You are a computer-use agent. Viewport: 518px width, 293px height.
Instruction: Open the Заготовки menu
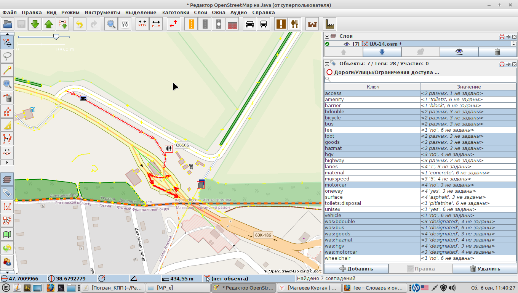(175, 12)
